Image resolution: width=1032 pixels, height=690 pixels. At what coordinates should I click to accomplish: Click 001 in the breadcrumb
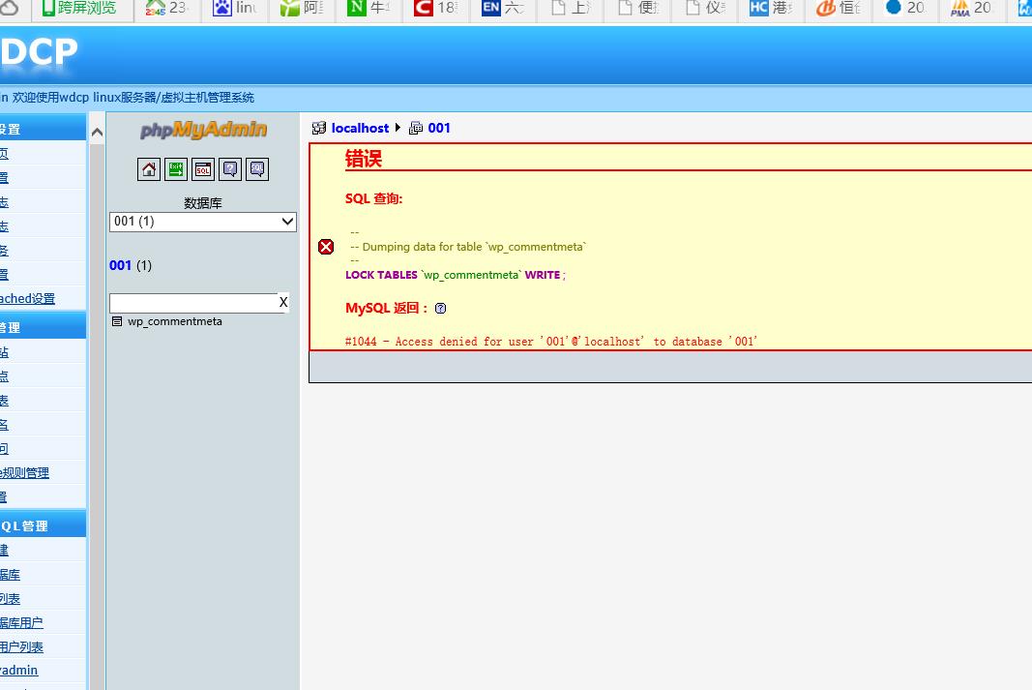(439, 128)
